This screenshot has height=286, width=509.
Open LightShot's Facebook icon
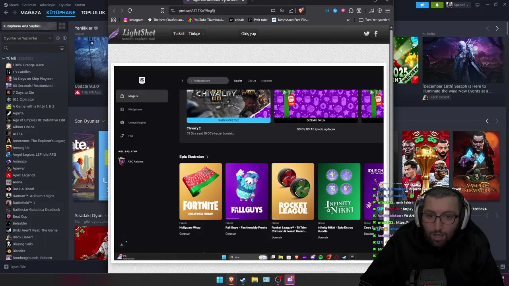376,34
